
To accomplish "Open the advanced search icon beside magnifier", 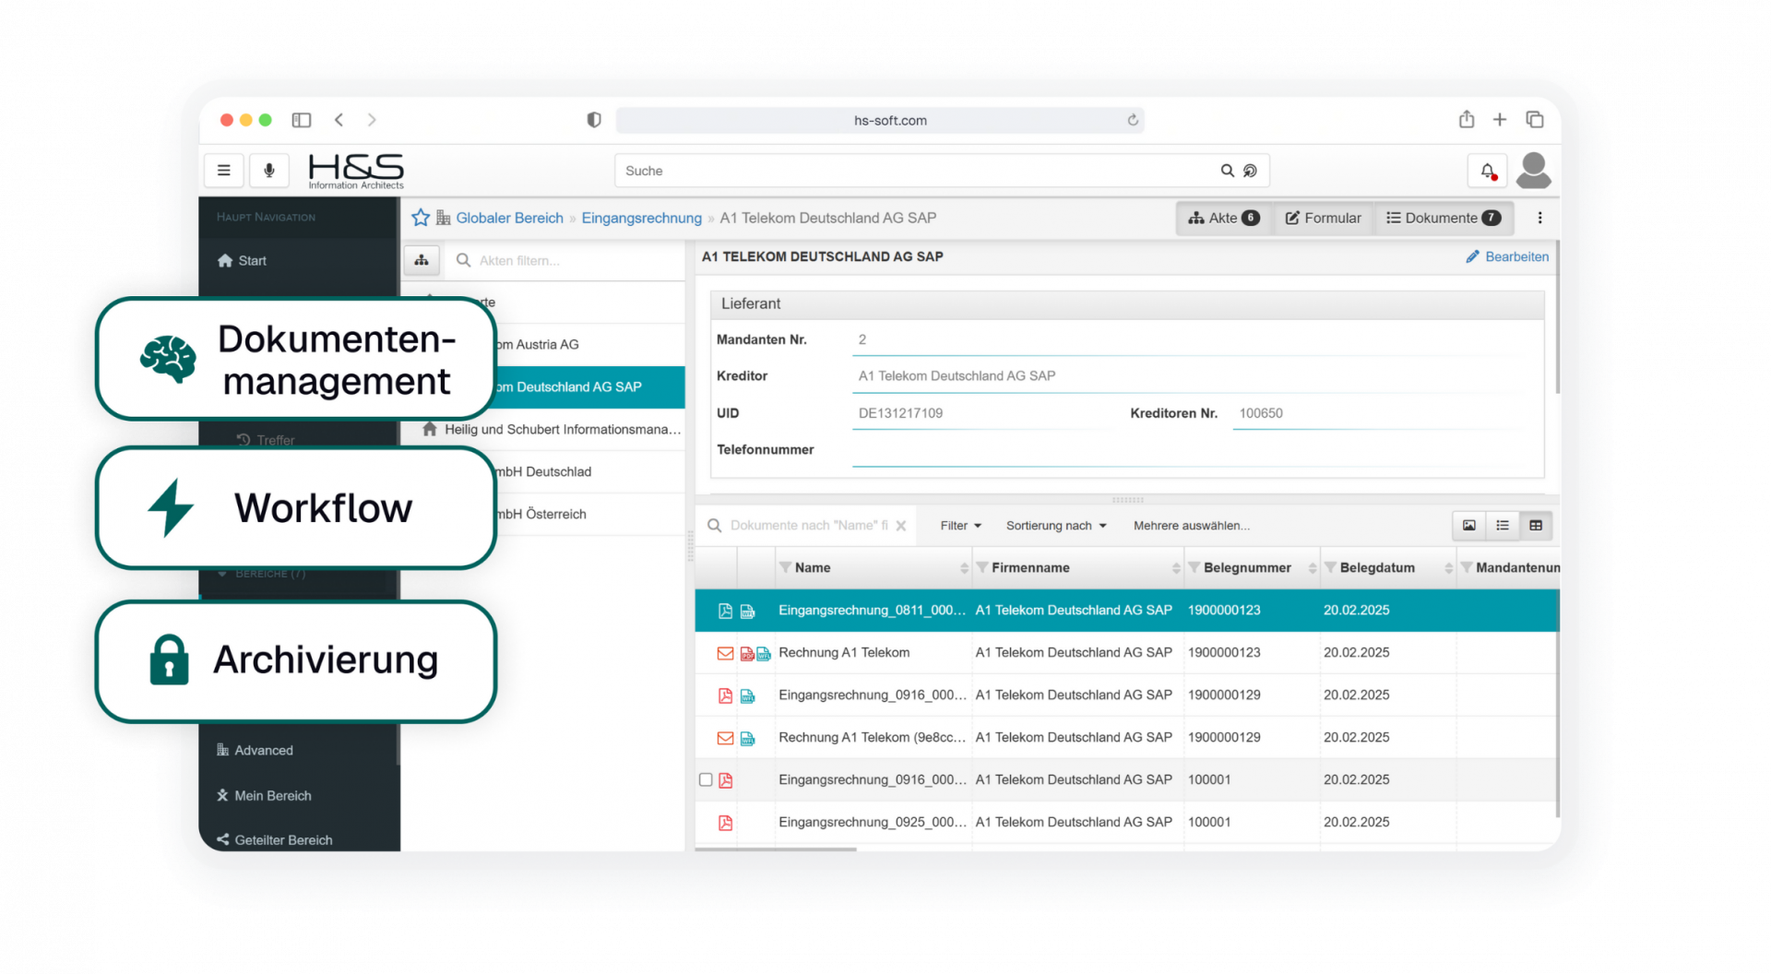I will coord(1250,171).
